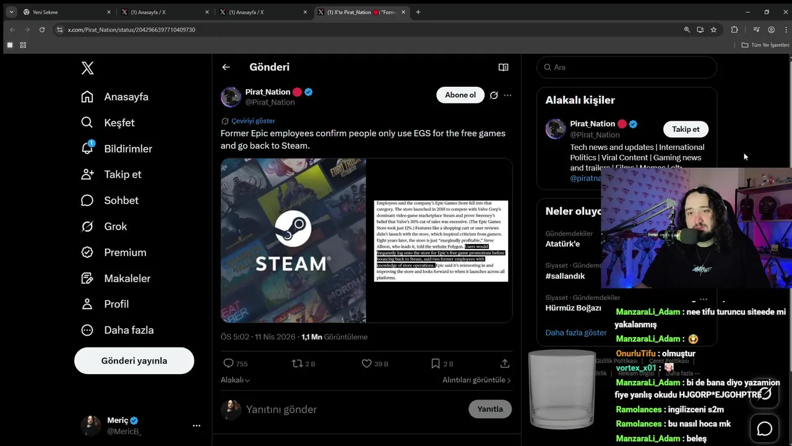Image resolution: width=792 pixels, height=446 pixels.
Task: Click zoom magnifier icon in address bar
Action: coord(687,29)
